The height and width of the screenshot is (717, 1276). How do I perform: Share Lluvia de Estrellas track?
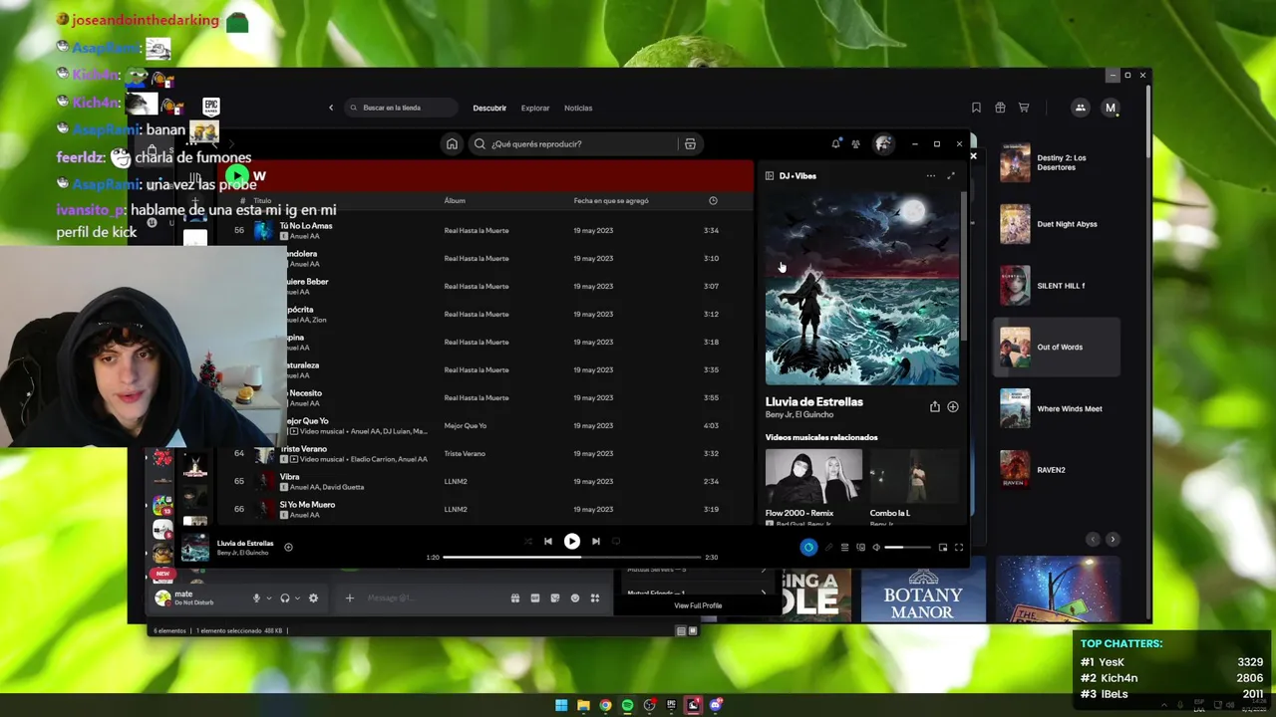click(934, 406)
